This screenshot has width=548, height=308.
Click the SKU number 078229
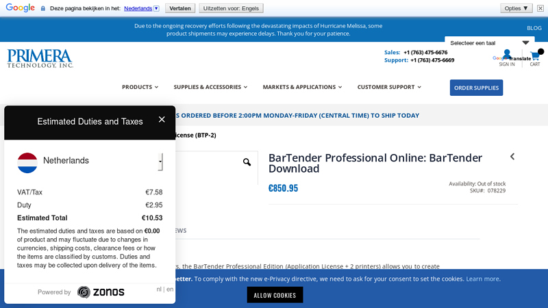496,191
